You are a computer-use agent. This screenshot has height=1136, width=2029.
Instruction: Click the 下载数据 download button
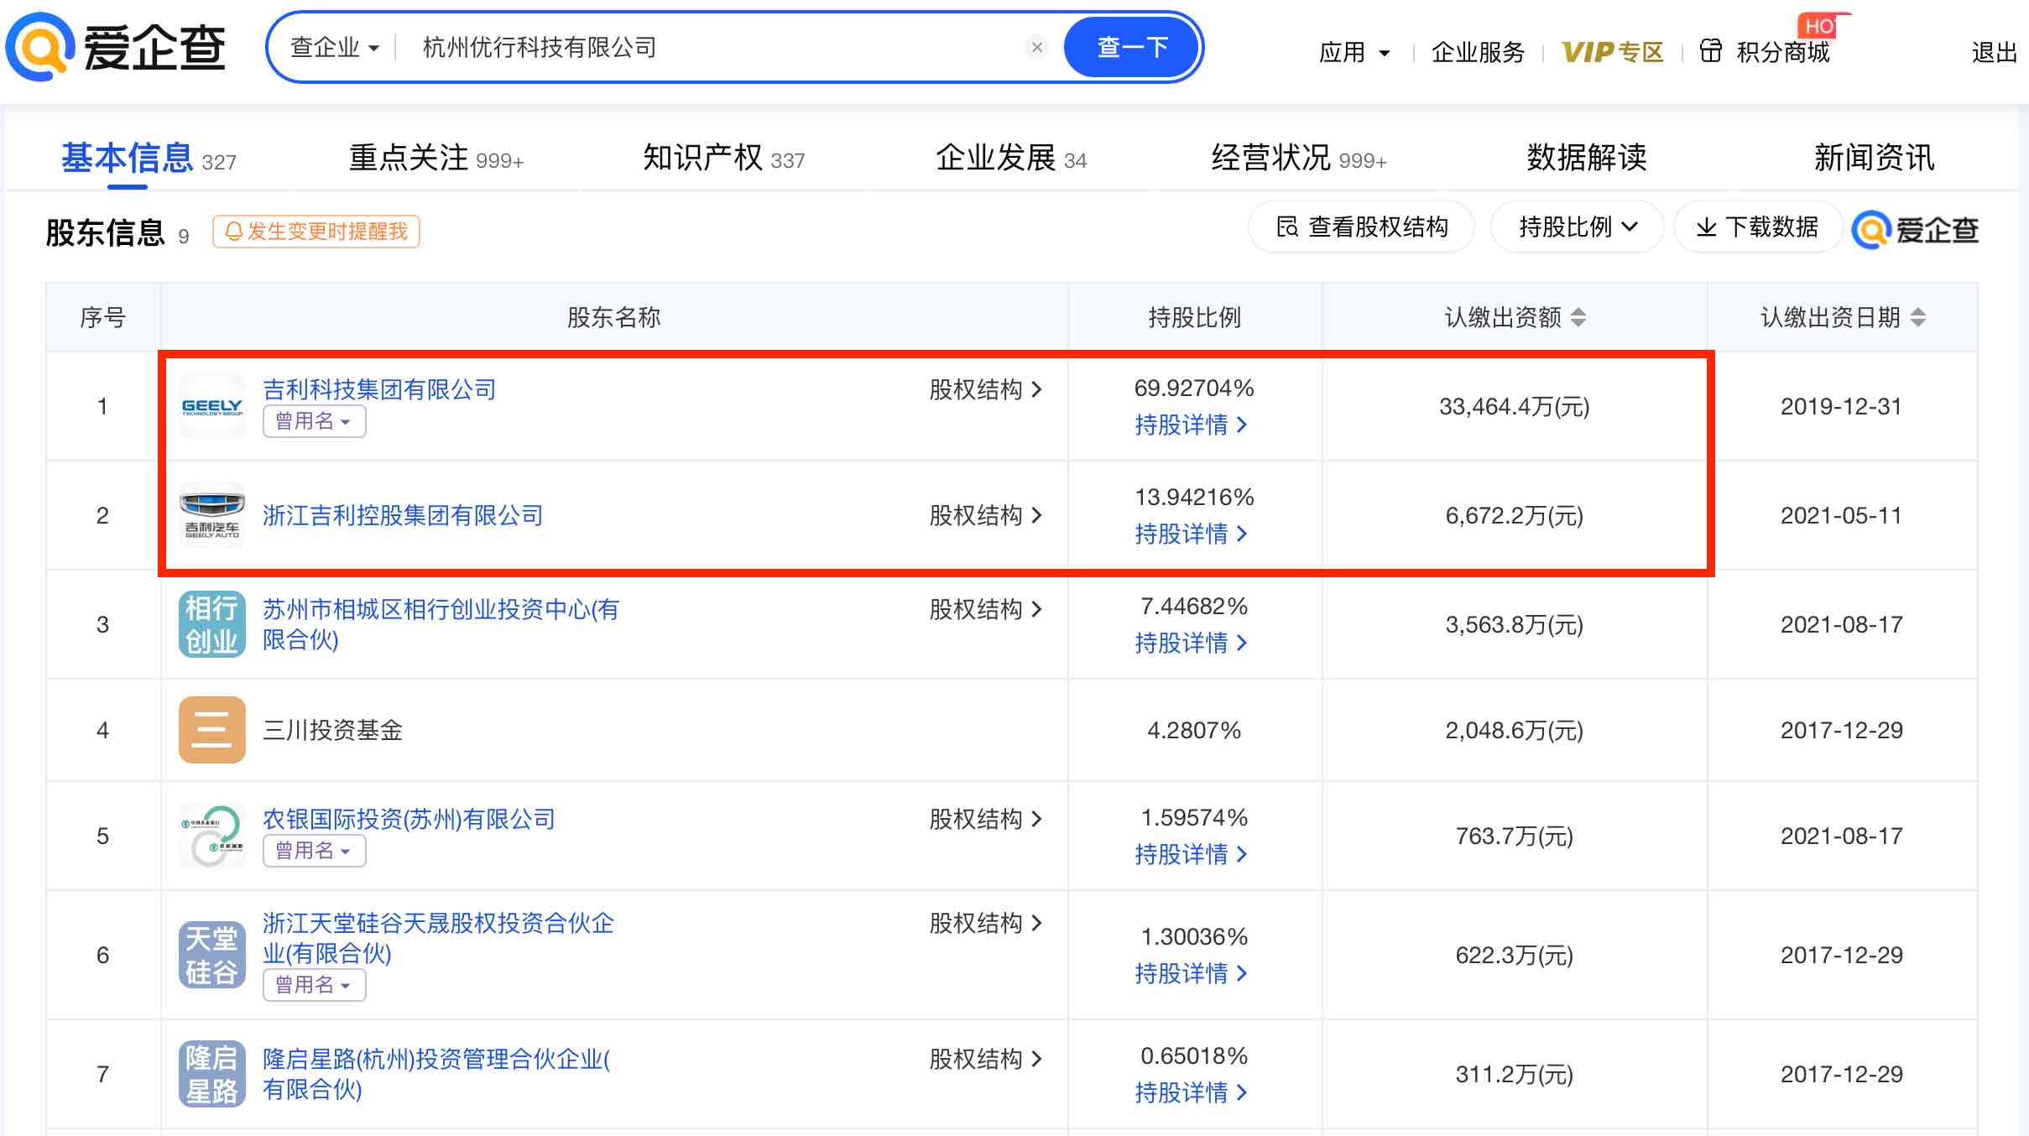tap(1757, 227)
